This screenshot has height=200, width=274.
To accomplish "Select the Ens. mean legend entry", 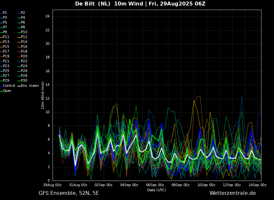I will [28, 86].
